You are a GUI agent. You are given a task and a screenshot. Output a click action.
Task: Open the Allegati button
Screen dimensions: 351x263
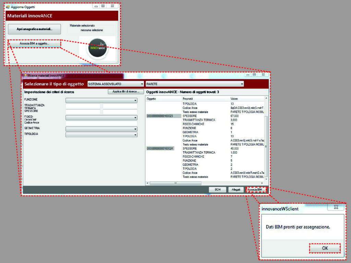tap(236, 189)
